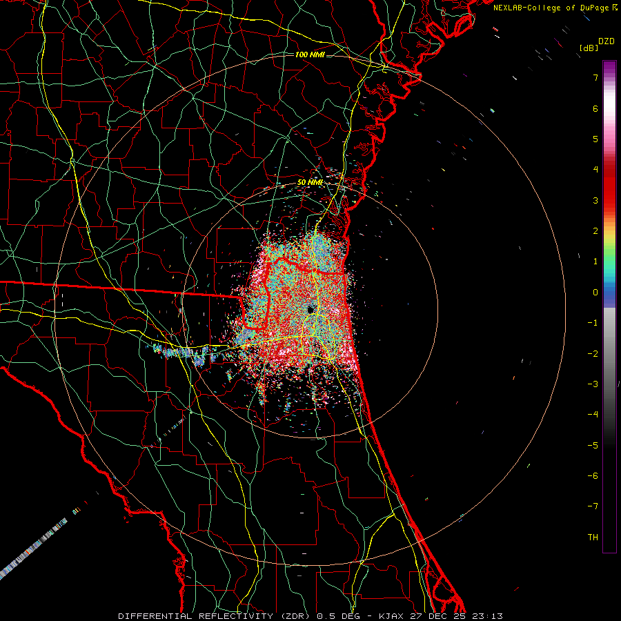
Task: Click the TH threshold label on legend
Action: pos(593,538)
